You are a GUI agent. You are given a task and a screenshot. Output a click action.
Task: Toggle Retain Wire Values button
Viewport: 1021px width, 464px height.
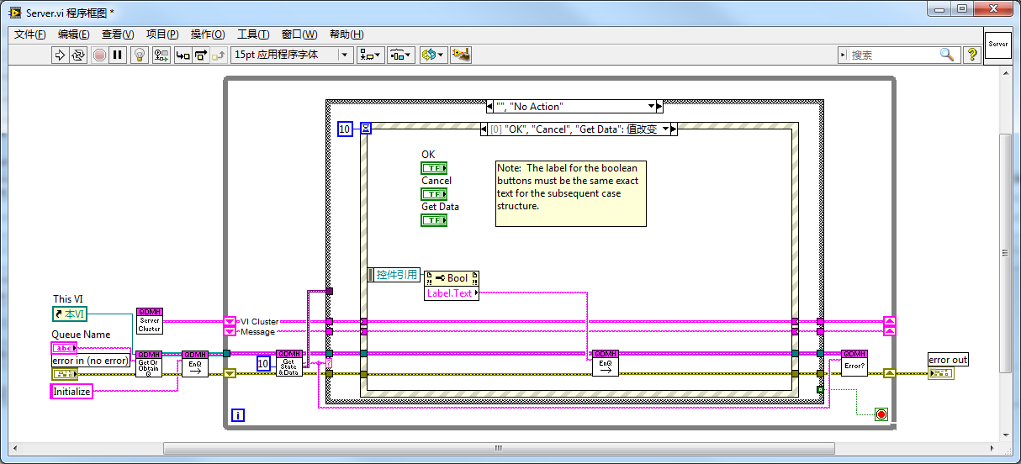161,55
